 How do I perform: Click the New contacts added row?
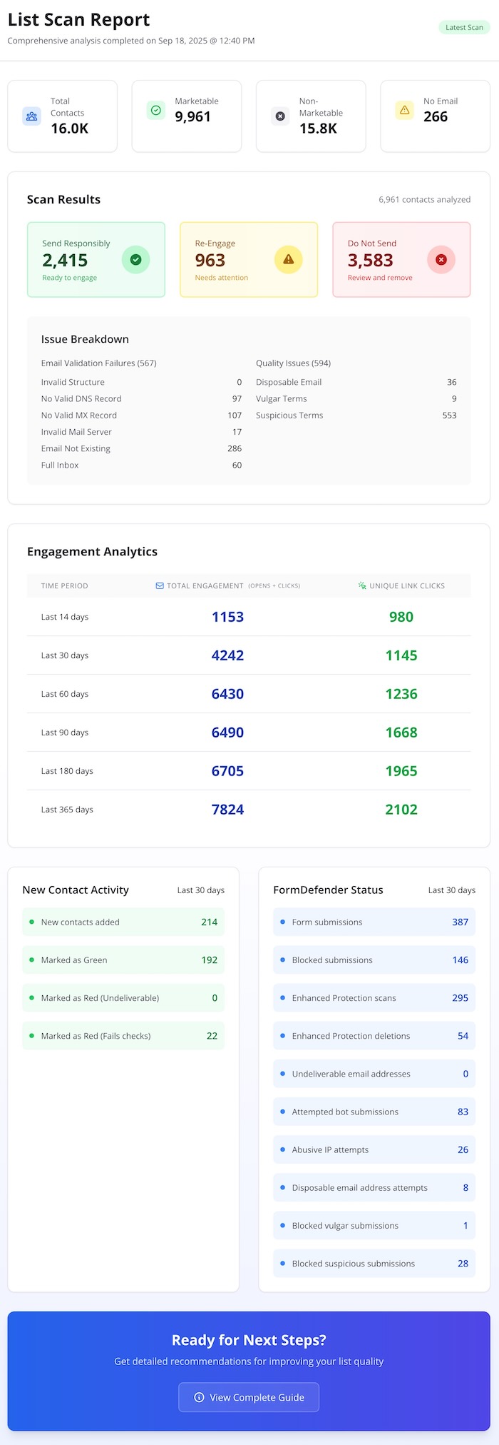[x=123, y=922]
